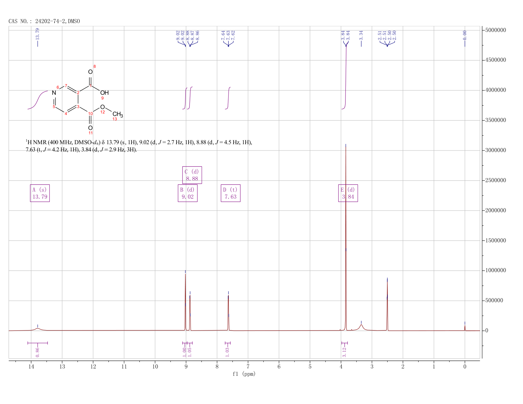Click the f1 (ppm) axis label
The width and height of the screenshot is (523, 404).
(244, 374)
